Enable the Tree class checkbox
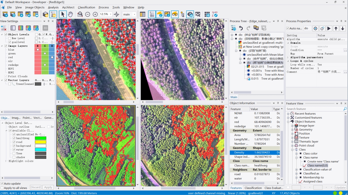The width and height of the screenshot is (348, 195). coord(14,153)
